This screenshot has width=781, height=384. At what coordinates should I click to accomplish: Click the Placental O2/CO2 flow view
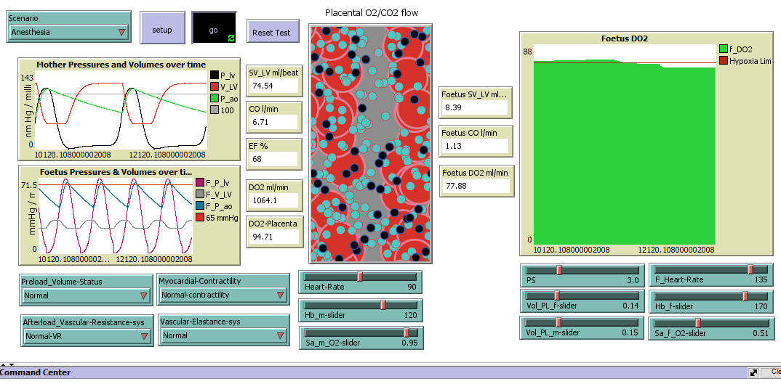[x=370, y=144]
